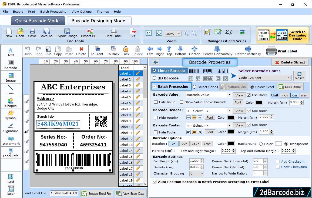Click the Open file icon
Screen dimensions: 312x198
point(20,33)
